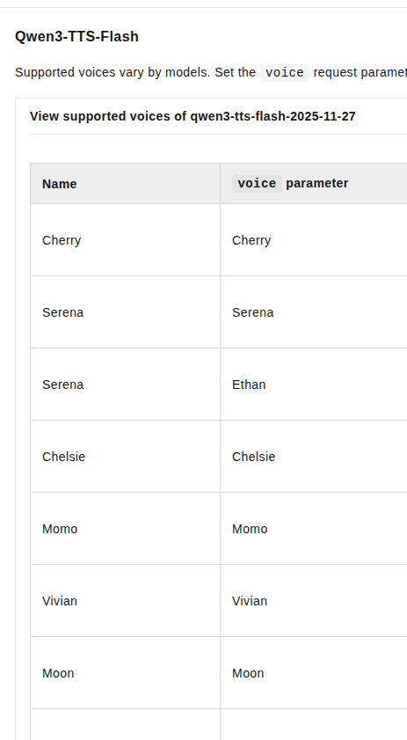
Task: Click the Ethan voice parameter cell
Action: click(x=249, y=385)
